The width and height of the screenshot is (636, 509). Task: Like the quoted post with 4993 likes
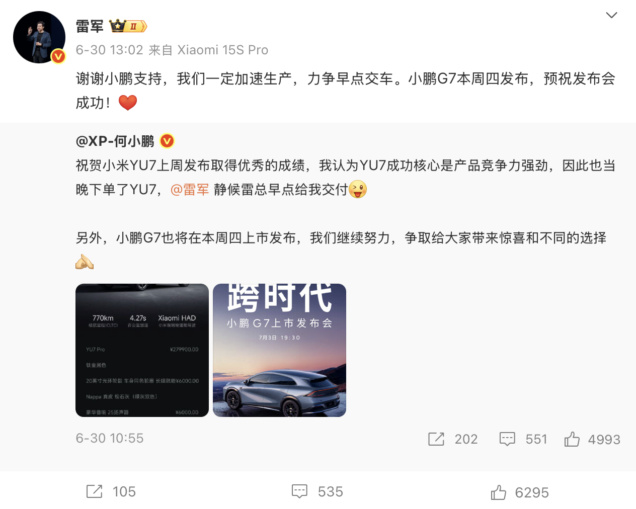(x=592, y=439)
